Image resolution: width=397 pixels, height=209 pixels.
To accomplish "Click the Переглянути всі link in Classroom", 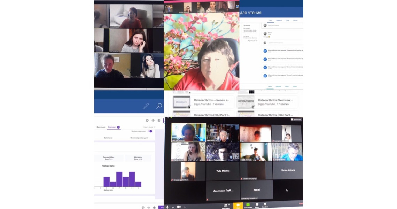I will (252, 41).
